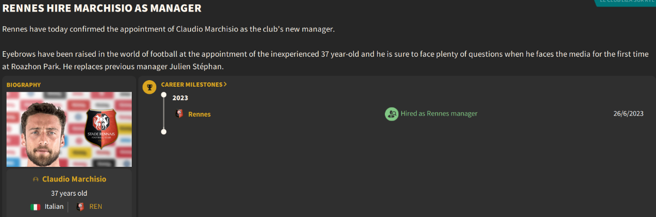The width and height of the screenshot is (656, 217).
Task: Click the Stade Rennais logo in the photo
Action: [x=102, y=130]
